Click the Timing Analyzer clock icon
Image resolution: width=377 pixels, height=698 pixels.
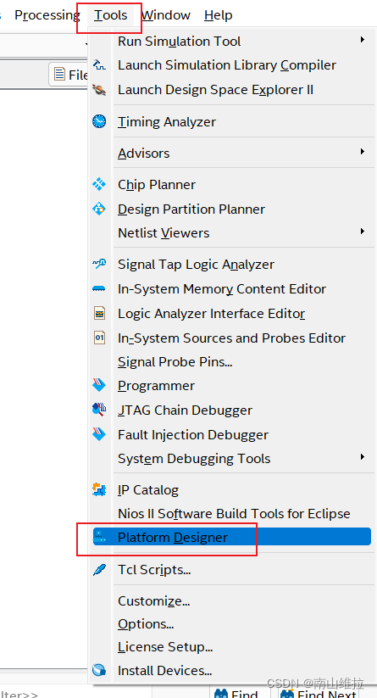point(99,121)
